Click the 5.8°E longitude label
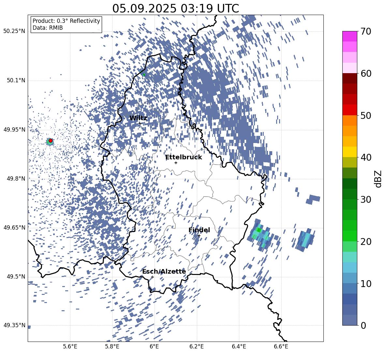 pos(112,346)
